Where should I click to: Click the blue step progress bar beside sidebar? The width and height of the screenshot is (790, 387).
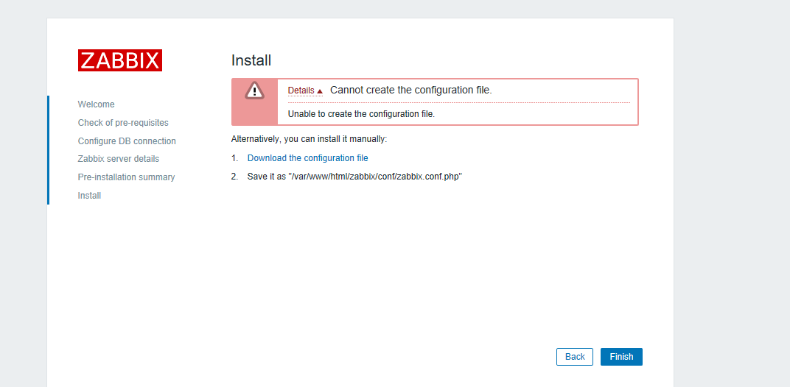tap(49, 150)
